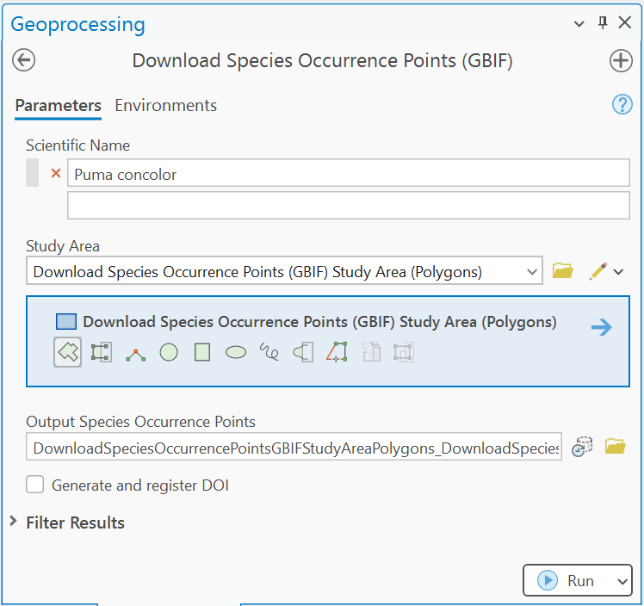Pick the Ellipse drawing tool
The height and width of the screenshot is (606, 644).
pos(236,352)
